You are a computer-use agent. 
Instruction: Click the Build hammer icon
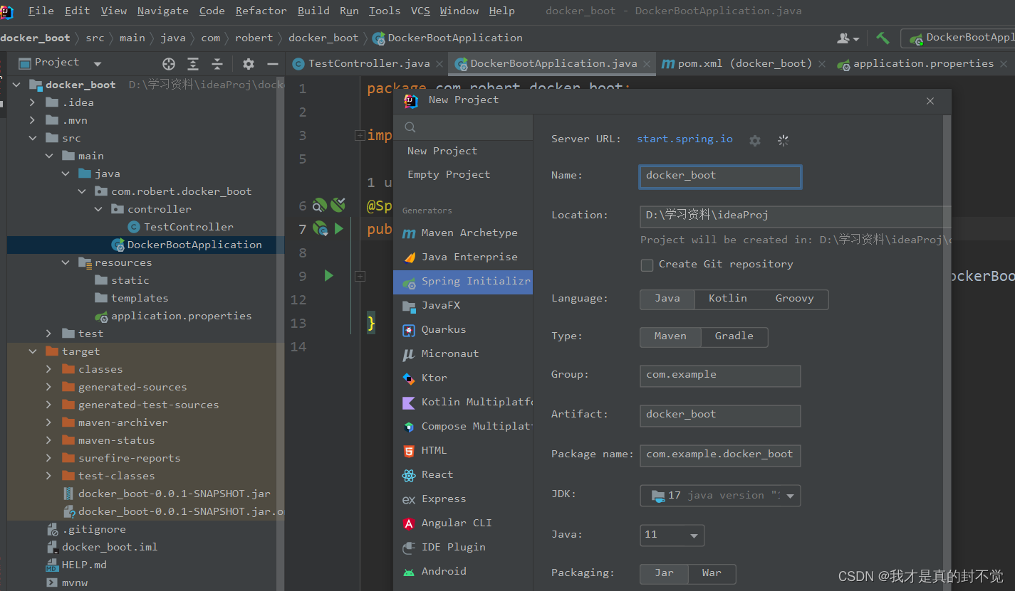(883, 38)
